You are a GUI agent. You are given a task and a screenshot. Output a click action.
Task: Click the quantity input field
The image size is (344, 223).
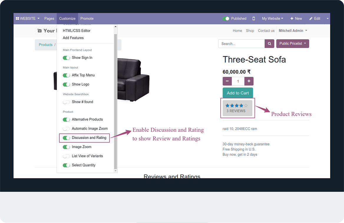[x=238, y=81]
